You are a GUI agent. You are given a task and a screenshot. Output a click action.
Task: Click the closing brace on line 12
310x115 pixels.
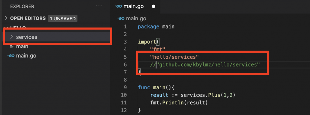139,110
